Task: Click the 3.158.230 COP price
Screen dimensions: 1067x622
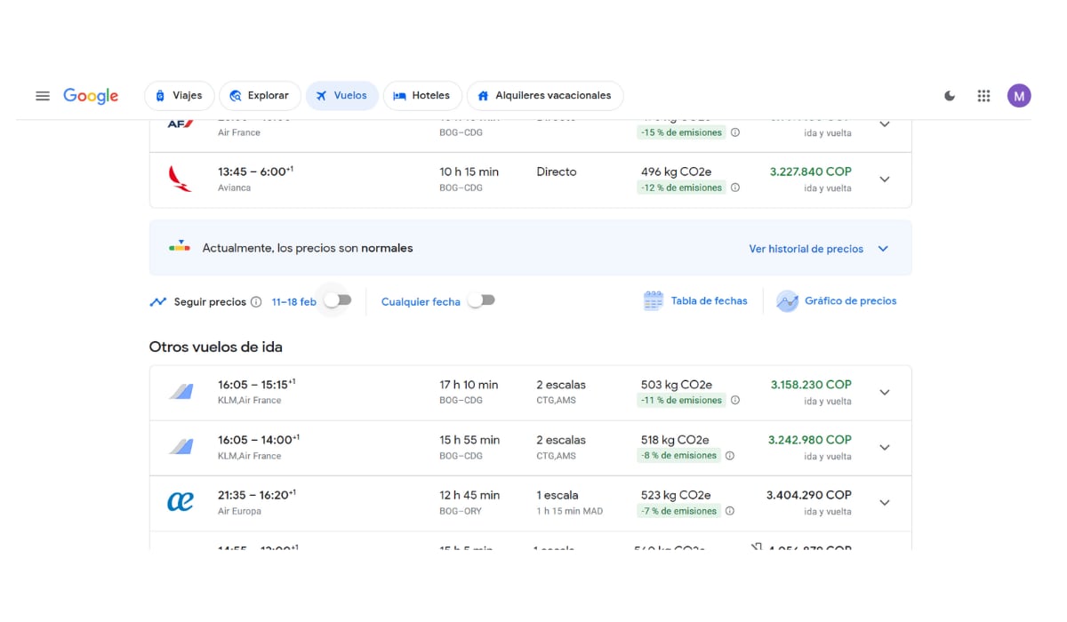Action: coord(811,385)
